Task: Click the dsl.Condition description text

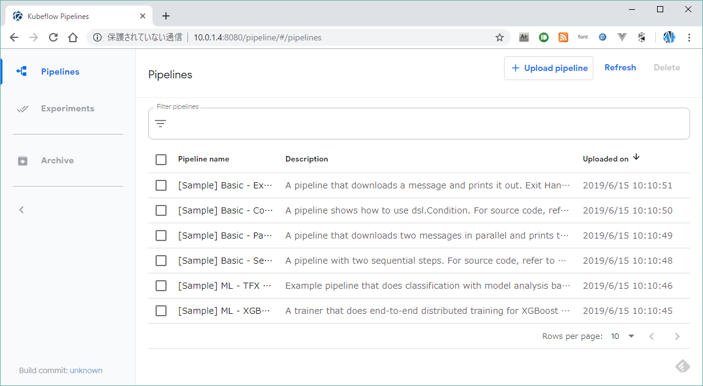Action: (427, 210)
